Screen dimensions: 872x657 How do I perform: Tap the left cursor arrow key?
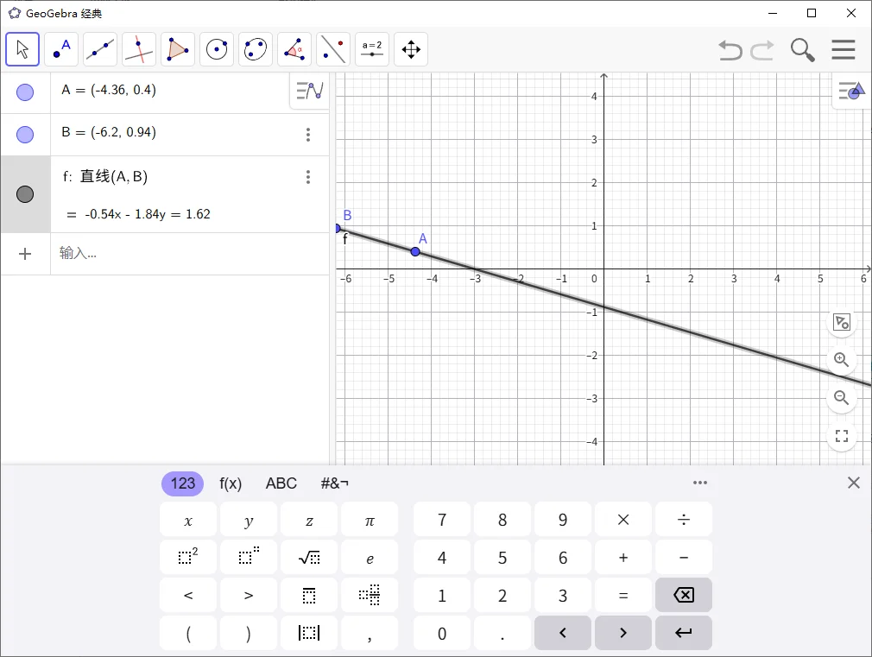563,633
